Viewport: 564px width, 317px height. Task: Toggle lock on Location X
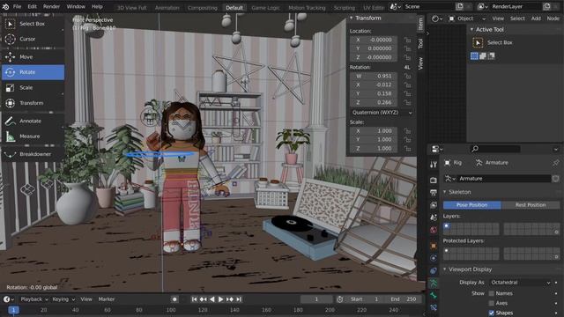[x=407, y=40]
